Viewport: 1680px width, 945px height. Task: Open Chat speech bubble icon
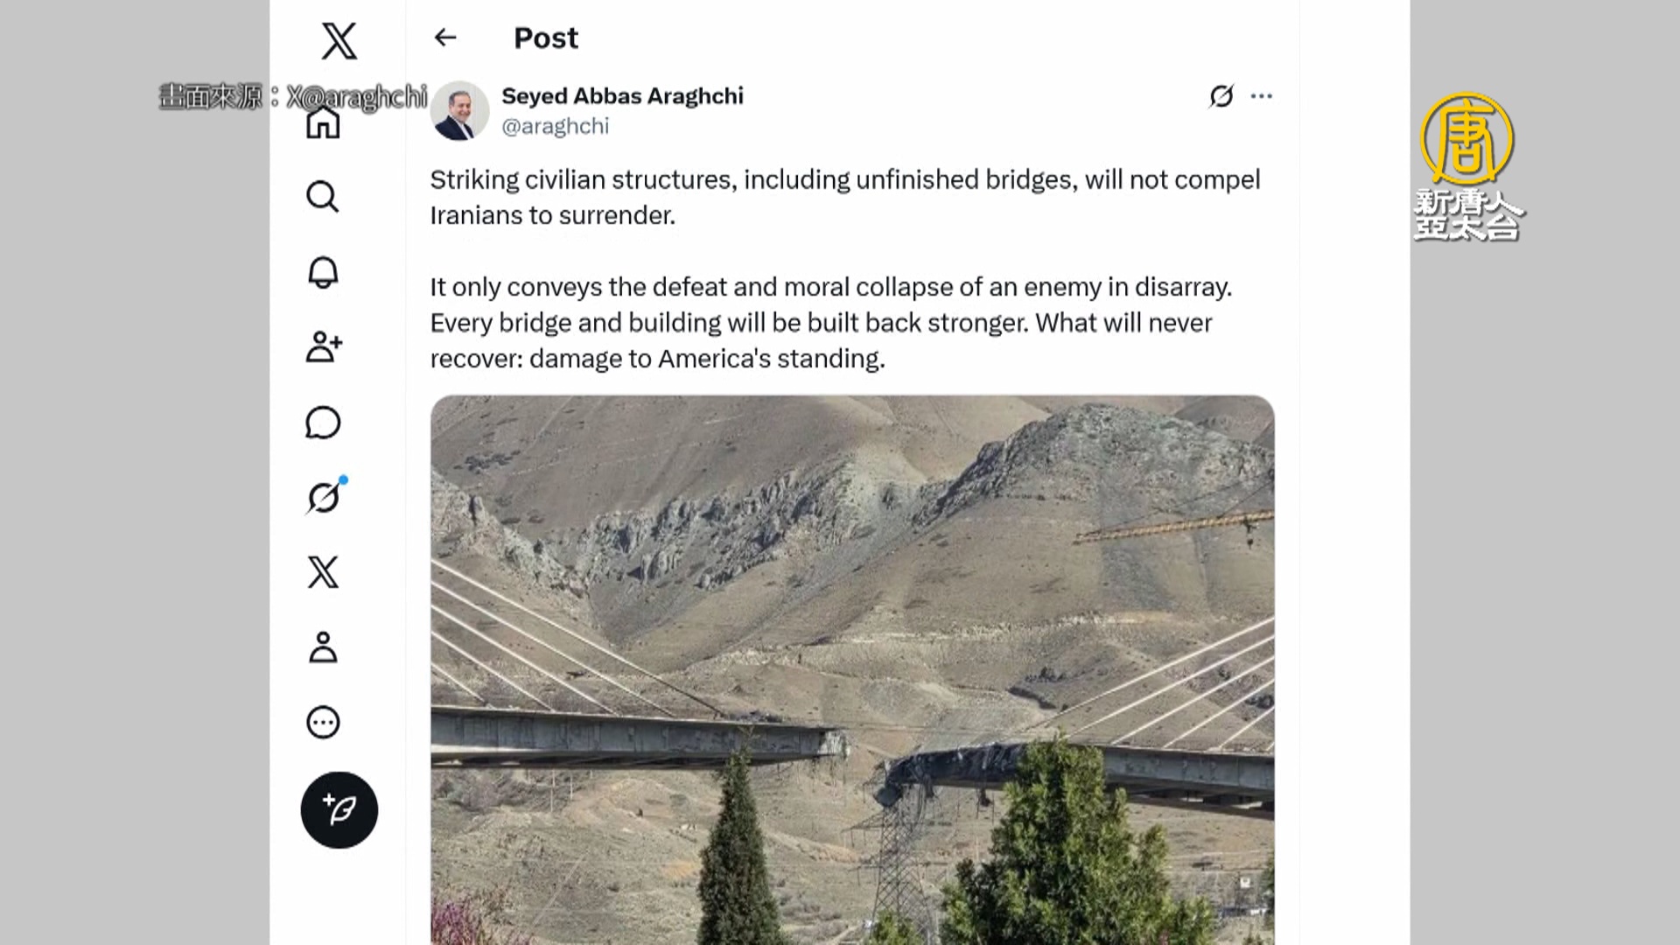(x=323, y=423)
